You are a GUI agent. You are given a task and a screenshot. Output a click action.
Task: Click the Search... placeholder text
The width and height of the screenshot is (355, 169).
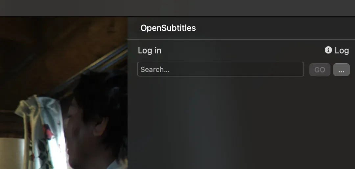click(155, 70)
